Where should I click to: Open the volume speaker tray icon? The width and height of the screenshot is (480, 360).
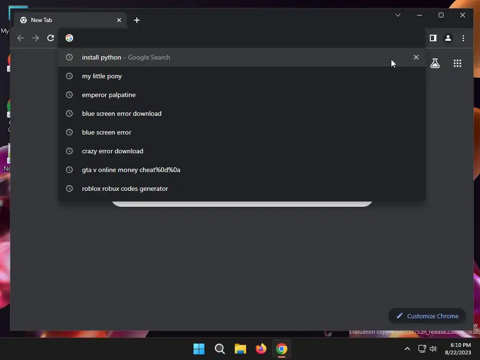point(433,349)
